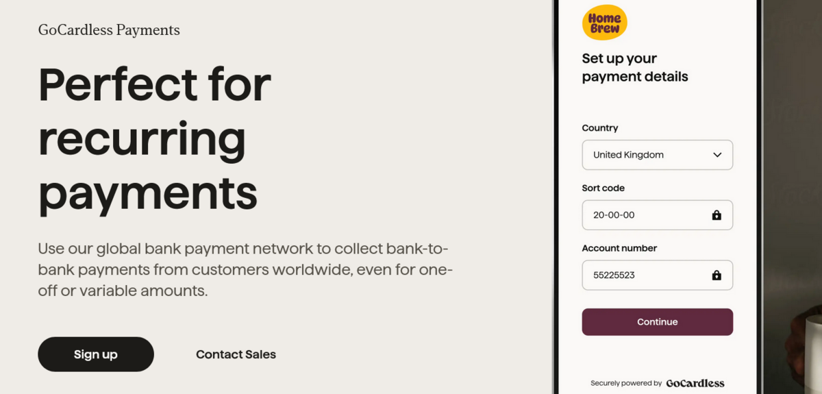Click the "Securely powered by" text
The width and height of the screenshot is (822, 394).
[626, 383]
